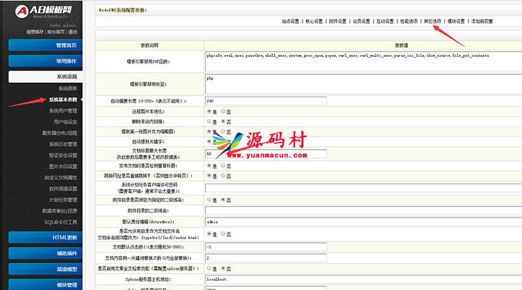The image size is (522, 290).
Task: Select 否 for 发布文档时是否检测重复标题
Action: point(223,165)
